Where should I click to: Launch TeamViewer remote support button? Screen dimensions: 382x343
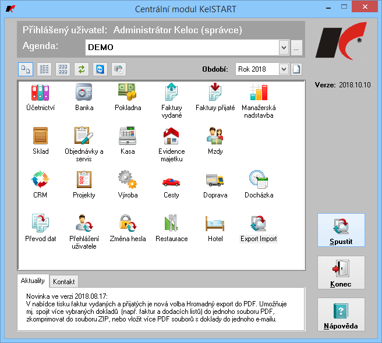(100, 69)
